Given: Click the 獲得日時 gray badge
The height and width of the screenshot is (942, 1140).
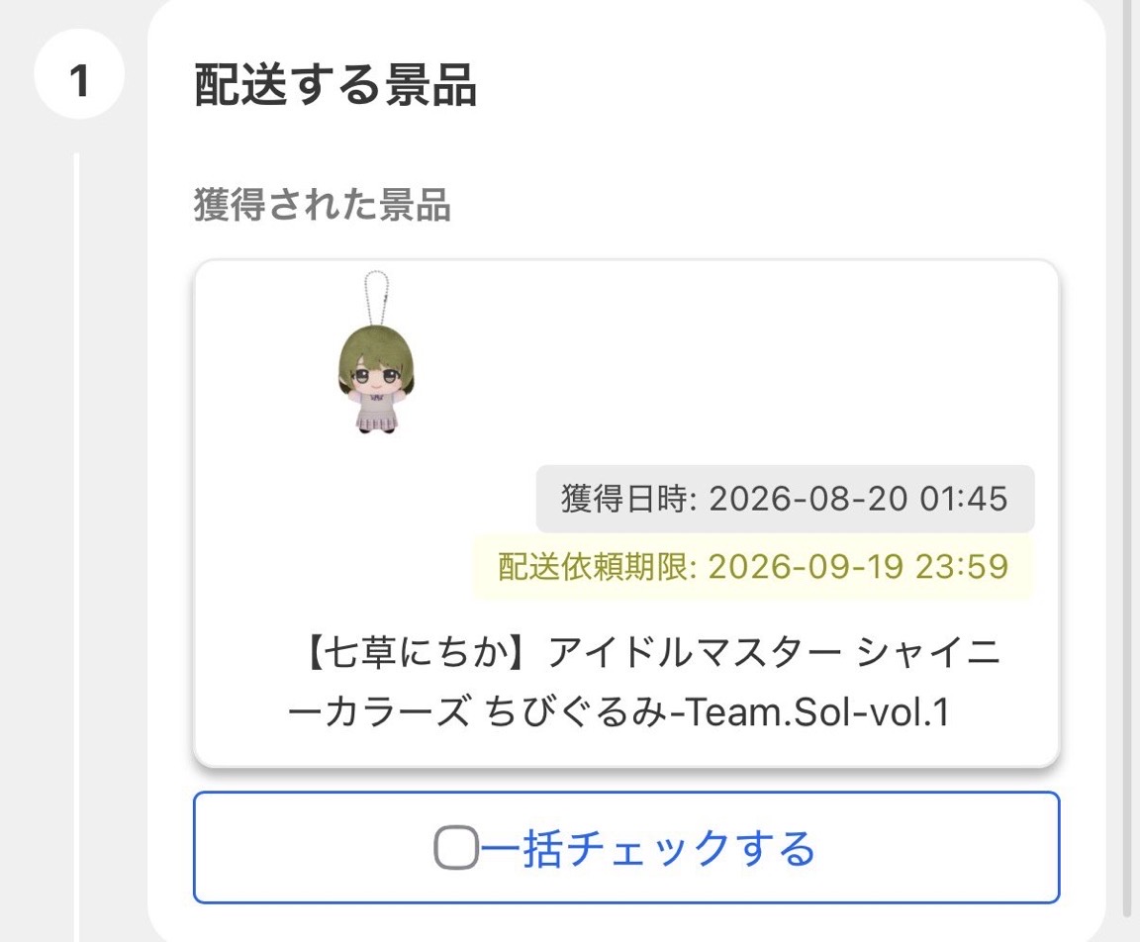Looking at the screenshot, I should pyautogui.click(x=785, y=499).
